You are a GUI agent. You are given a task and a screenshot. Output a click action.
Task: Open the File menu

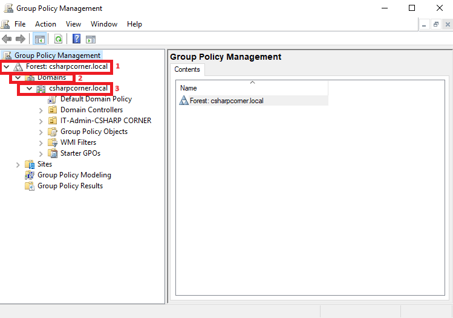(x=20, y=24)
